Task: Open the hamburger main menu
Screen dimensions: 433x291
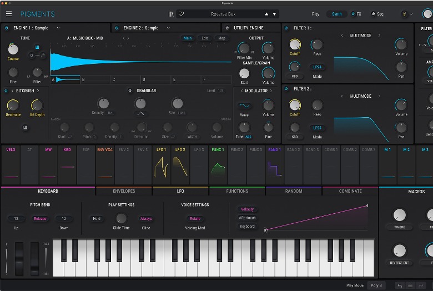Action: 9,14
